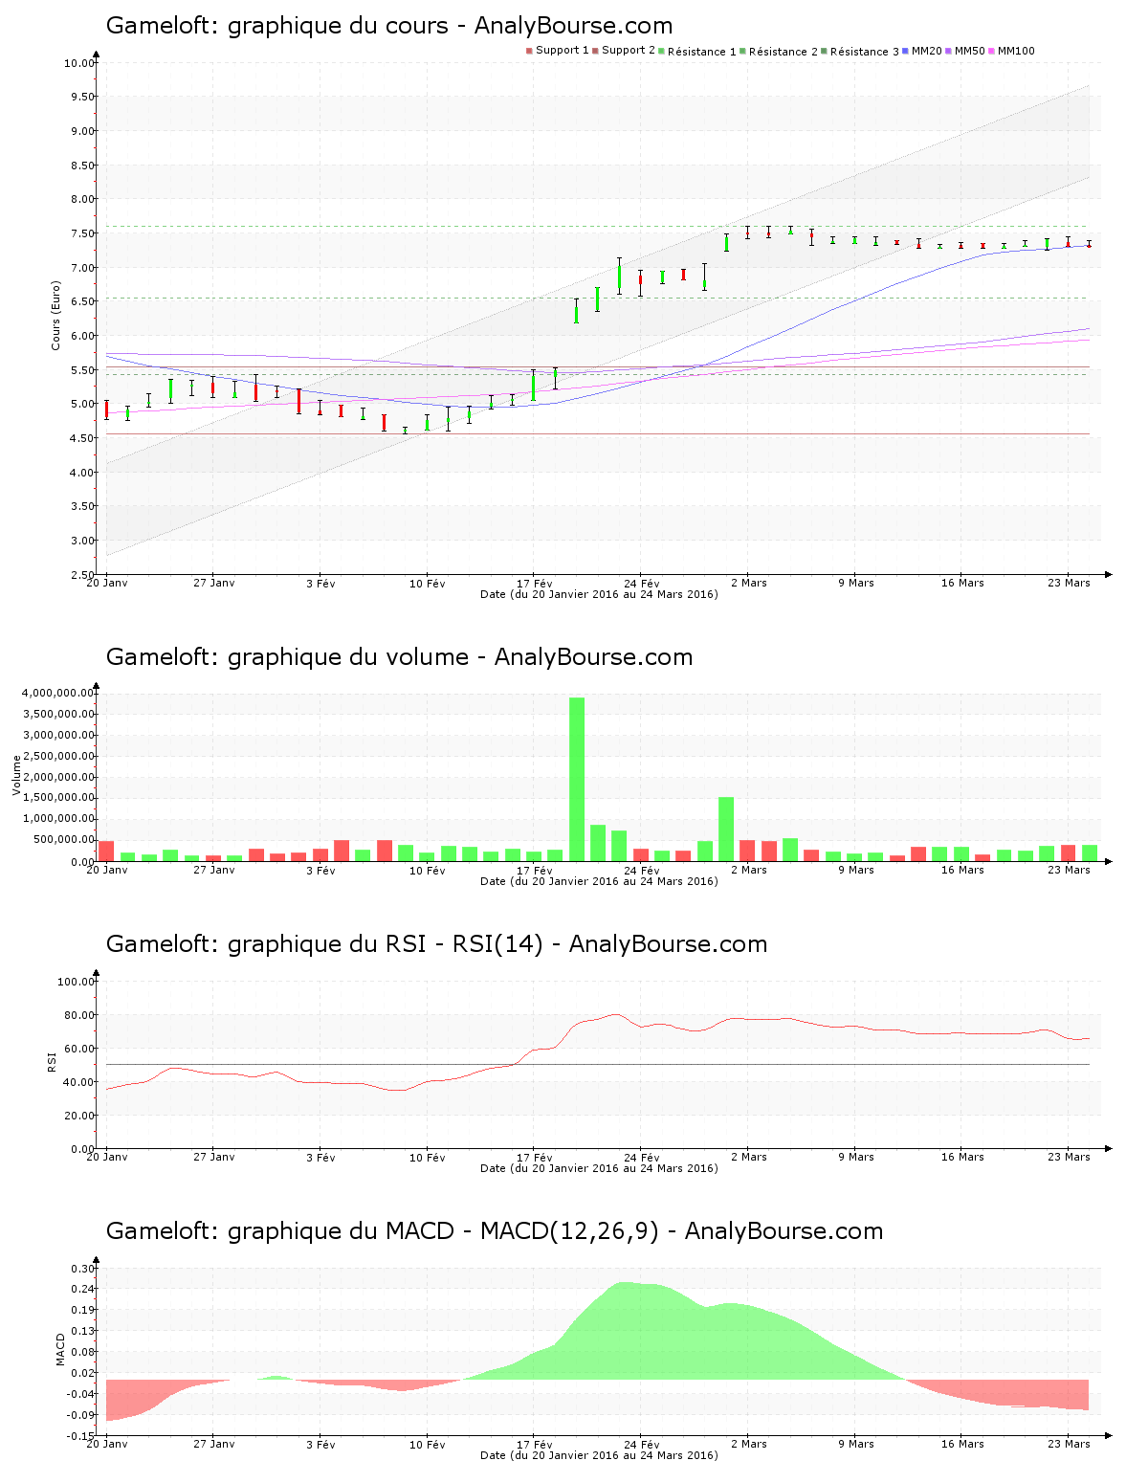Select the MM50 legend label

point(970,51)
